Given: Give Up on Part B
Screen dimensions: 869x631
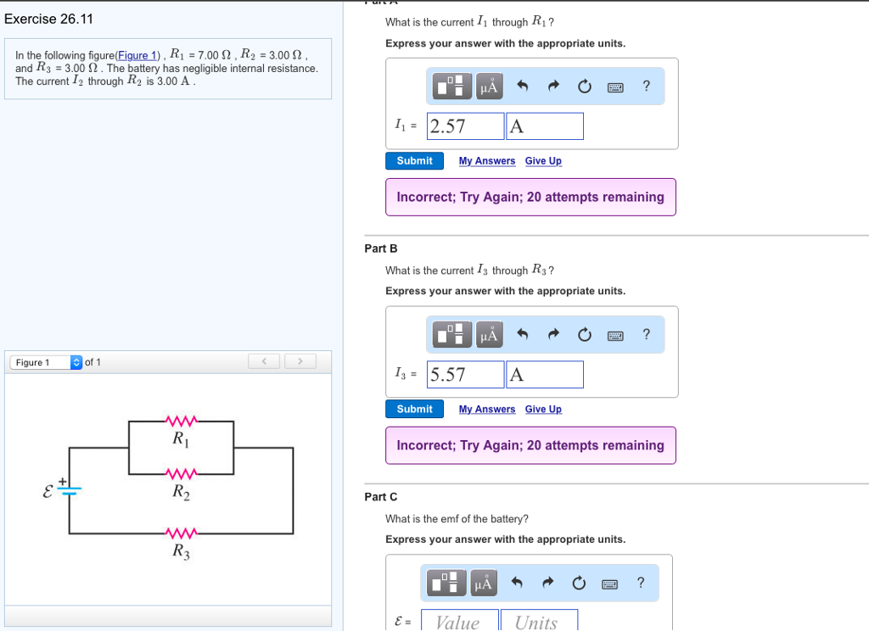Looking at the screenshot, I should (x=543, y=409).
